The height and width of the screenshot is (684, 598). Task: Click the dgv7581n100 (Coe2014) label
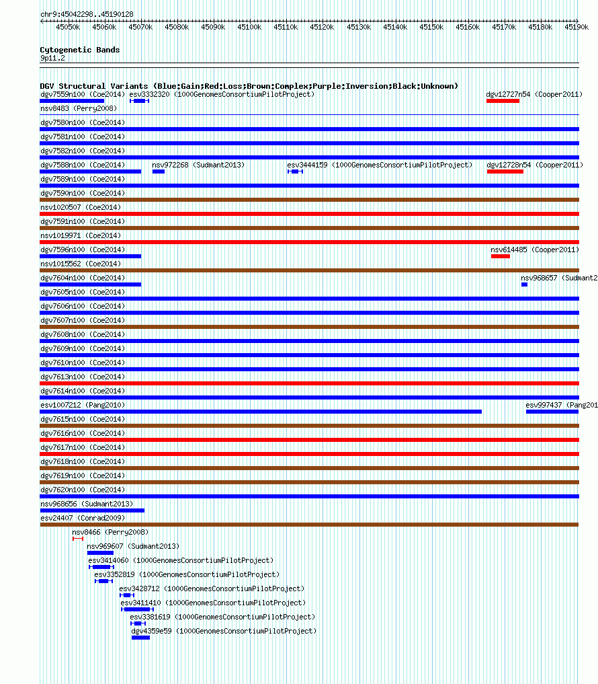click(83, 137)
